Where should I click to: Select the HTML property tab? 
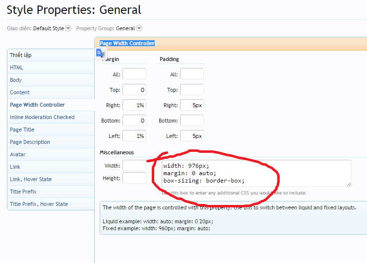click(x=16, y=67)
